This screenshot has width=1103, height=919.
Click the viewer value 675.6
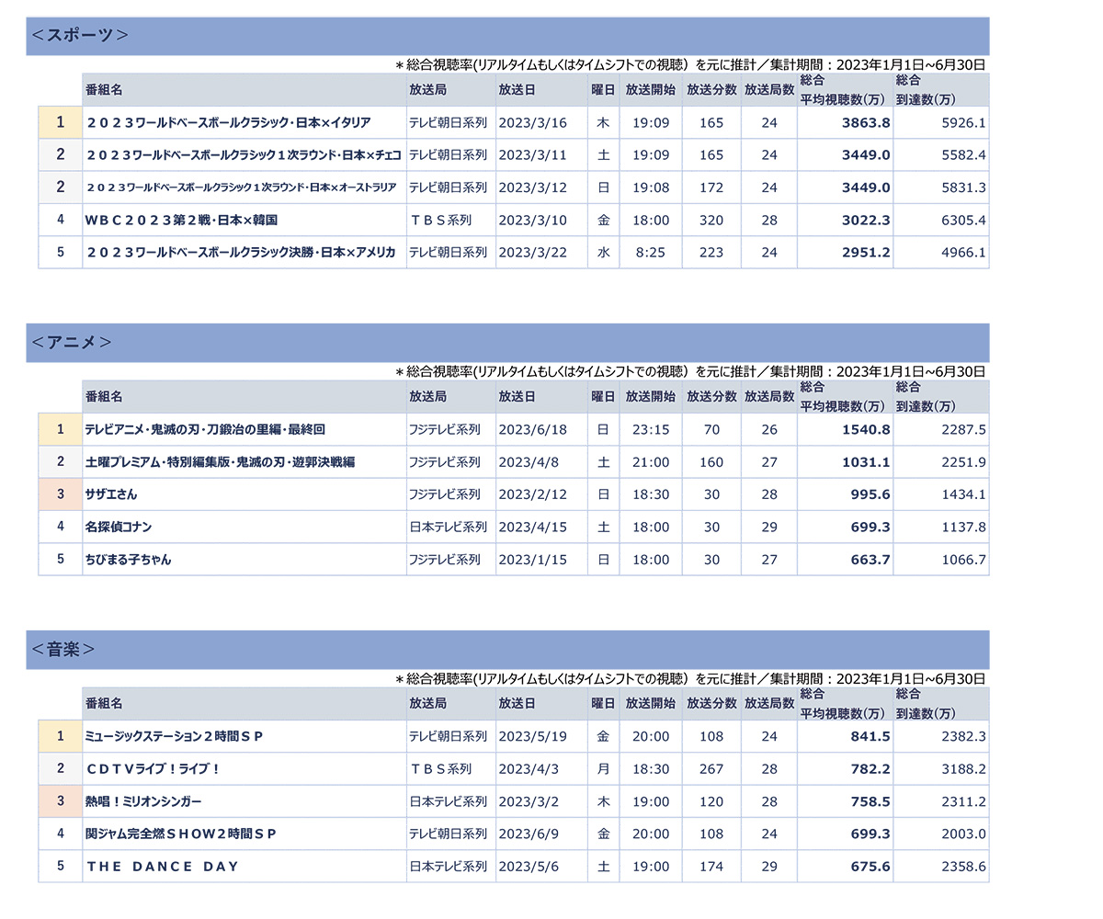(x=870, y=867)
